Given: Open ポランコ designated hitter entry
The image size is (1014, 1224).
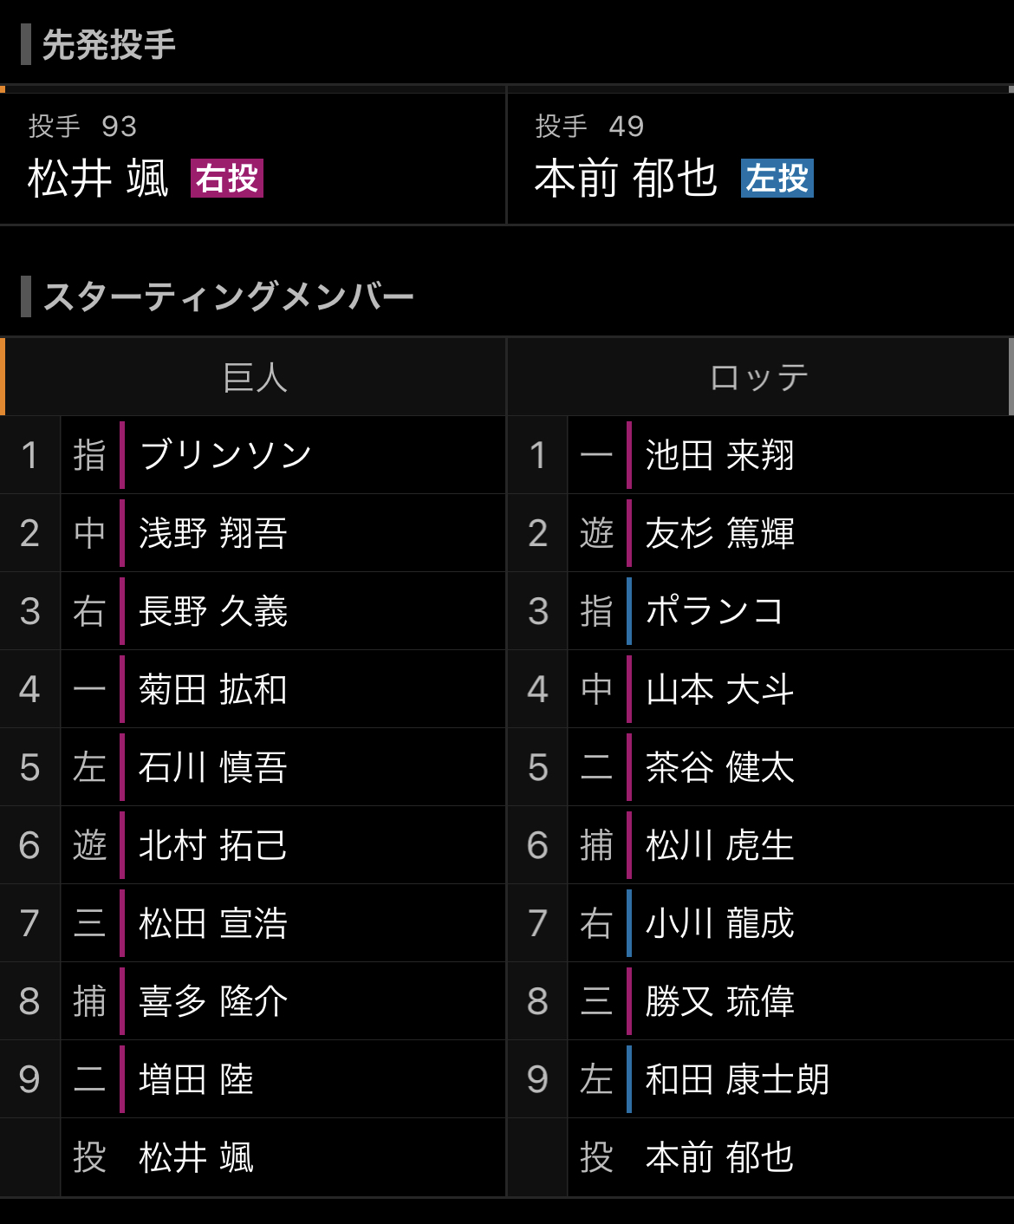Looking at the screenshot, I should [x=714, y=611].
